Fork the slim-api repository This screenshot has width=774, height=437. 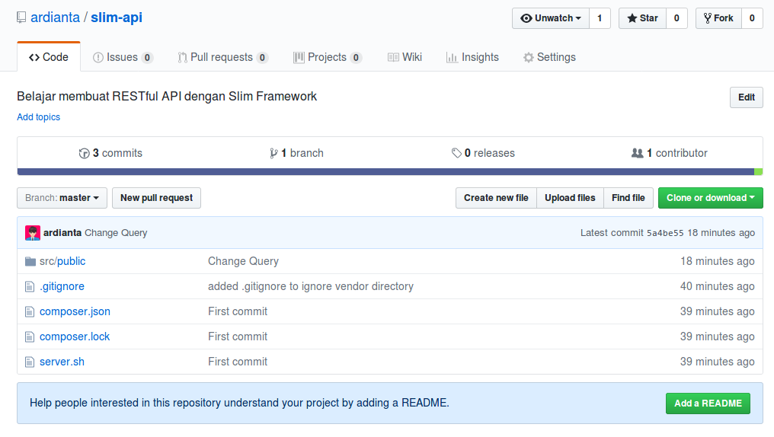pos(718,18)
